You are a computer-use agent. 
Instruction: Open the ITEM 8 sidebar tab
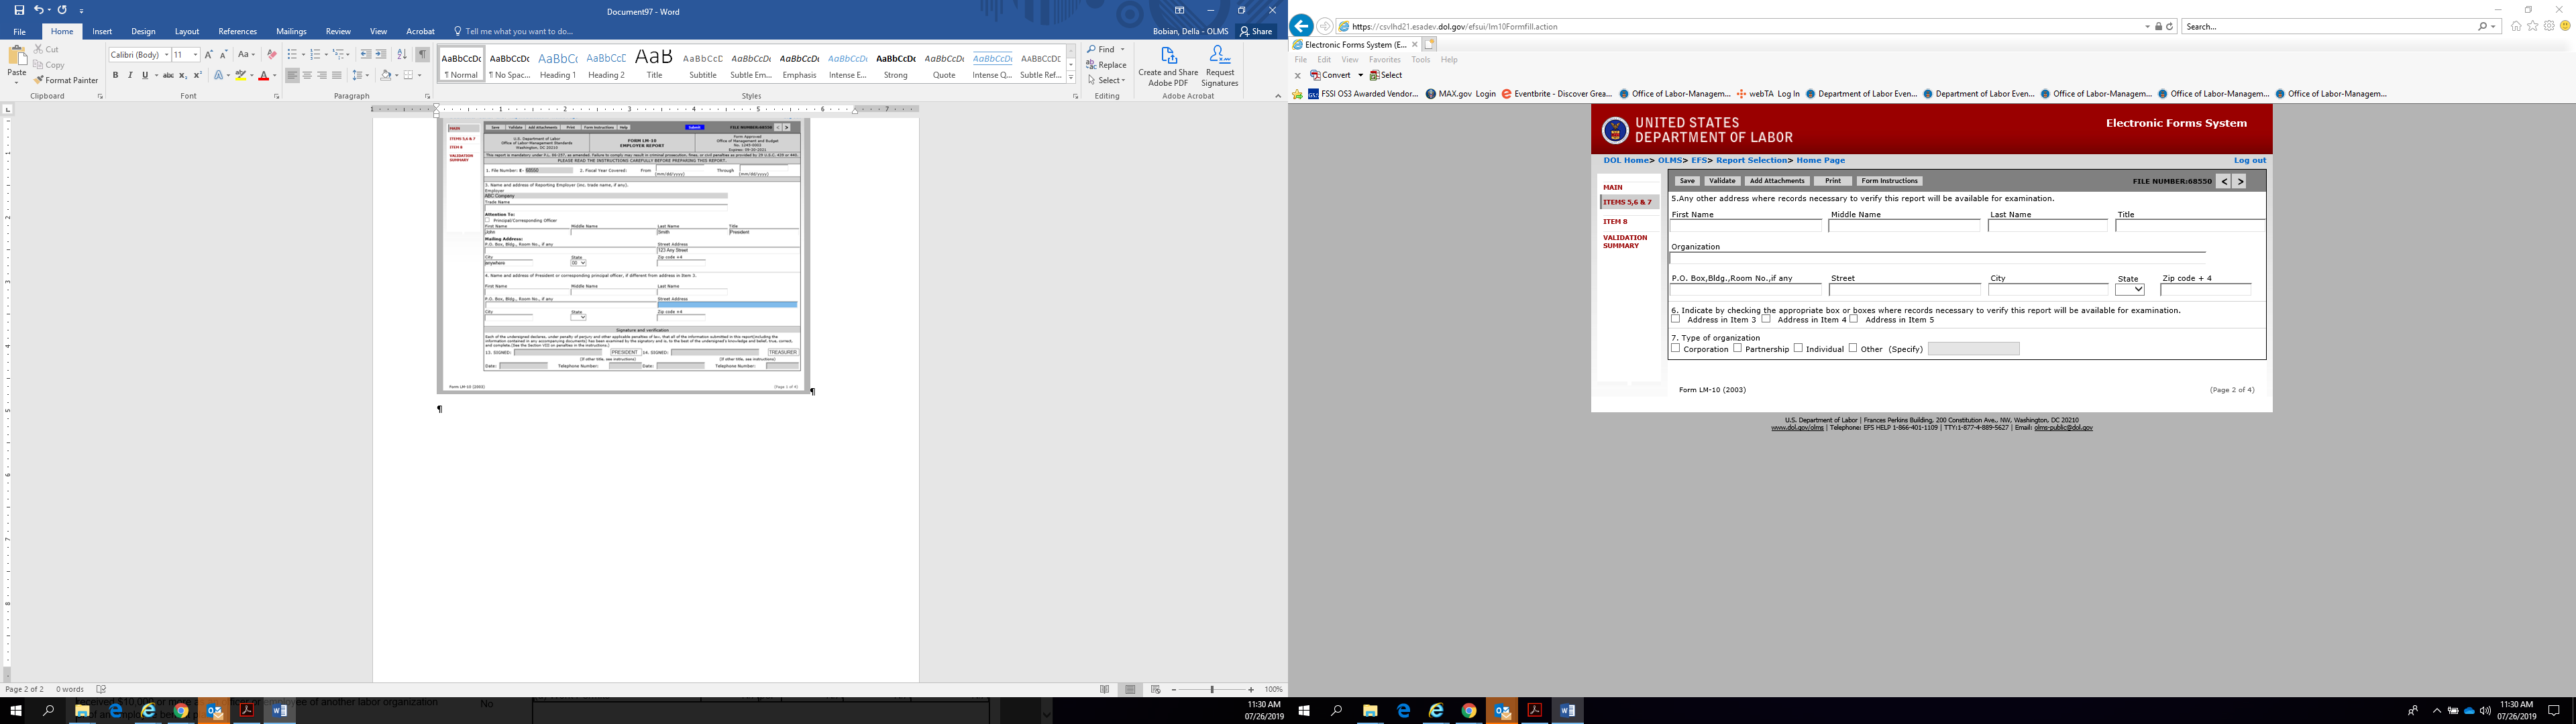tap(1615, 221)
